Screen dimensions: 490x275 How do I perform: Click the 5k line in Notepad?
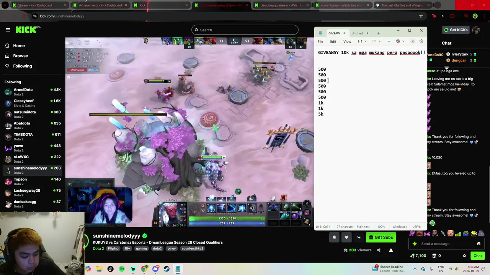321,114
